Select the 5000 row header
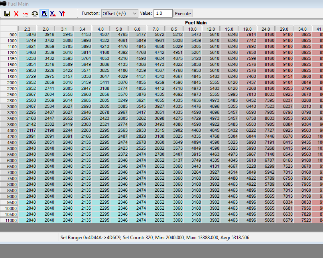Screen dimensions: 323x258 tap(9, 149)
